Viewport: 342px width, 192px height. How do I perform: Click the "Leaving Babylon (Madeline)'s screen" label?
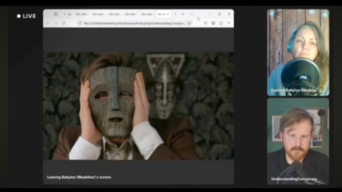pos(79,177)
